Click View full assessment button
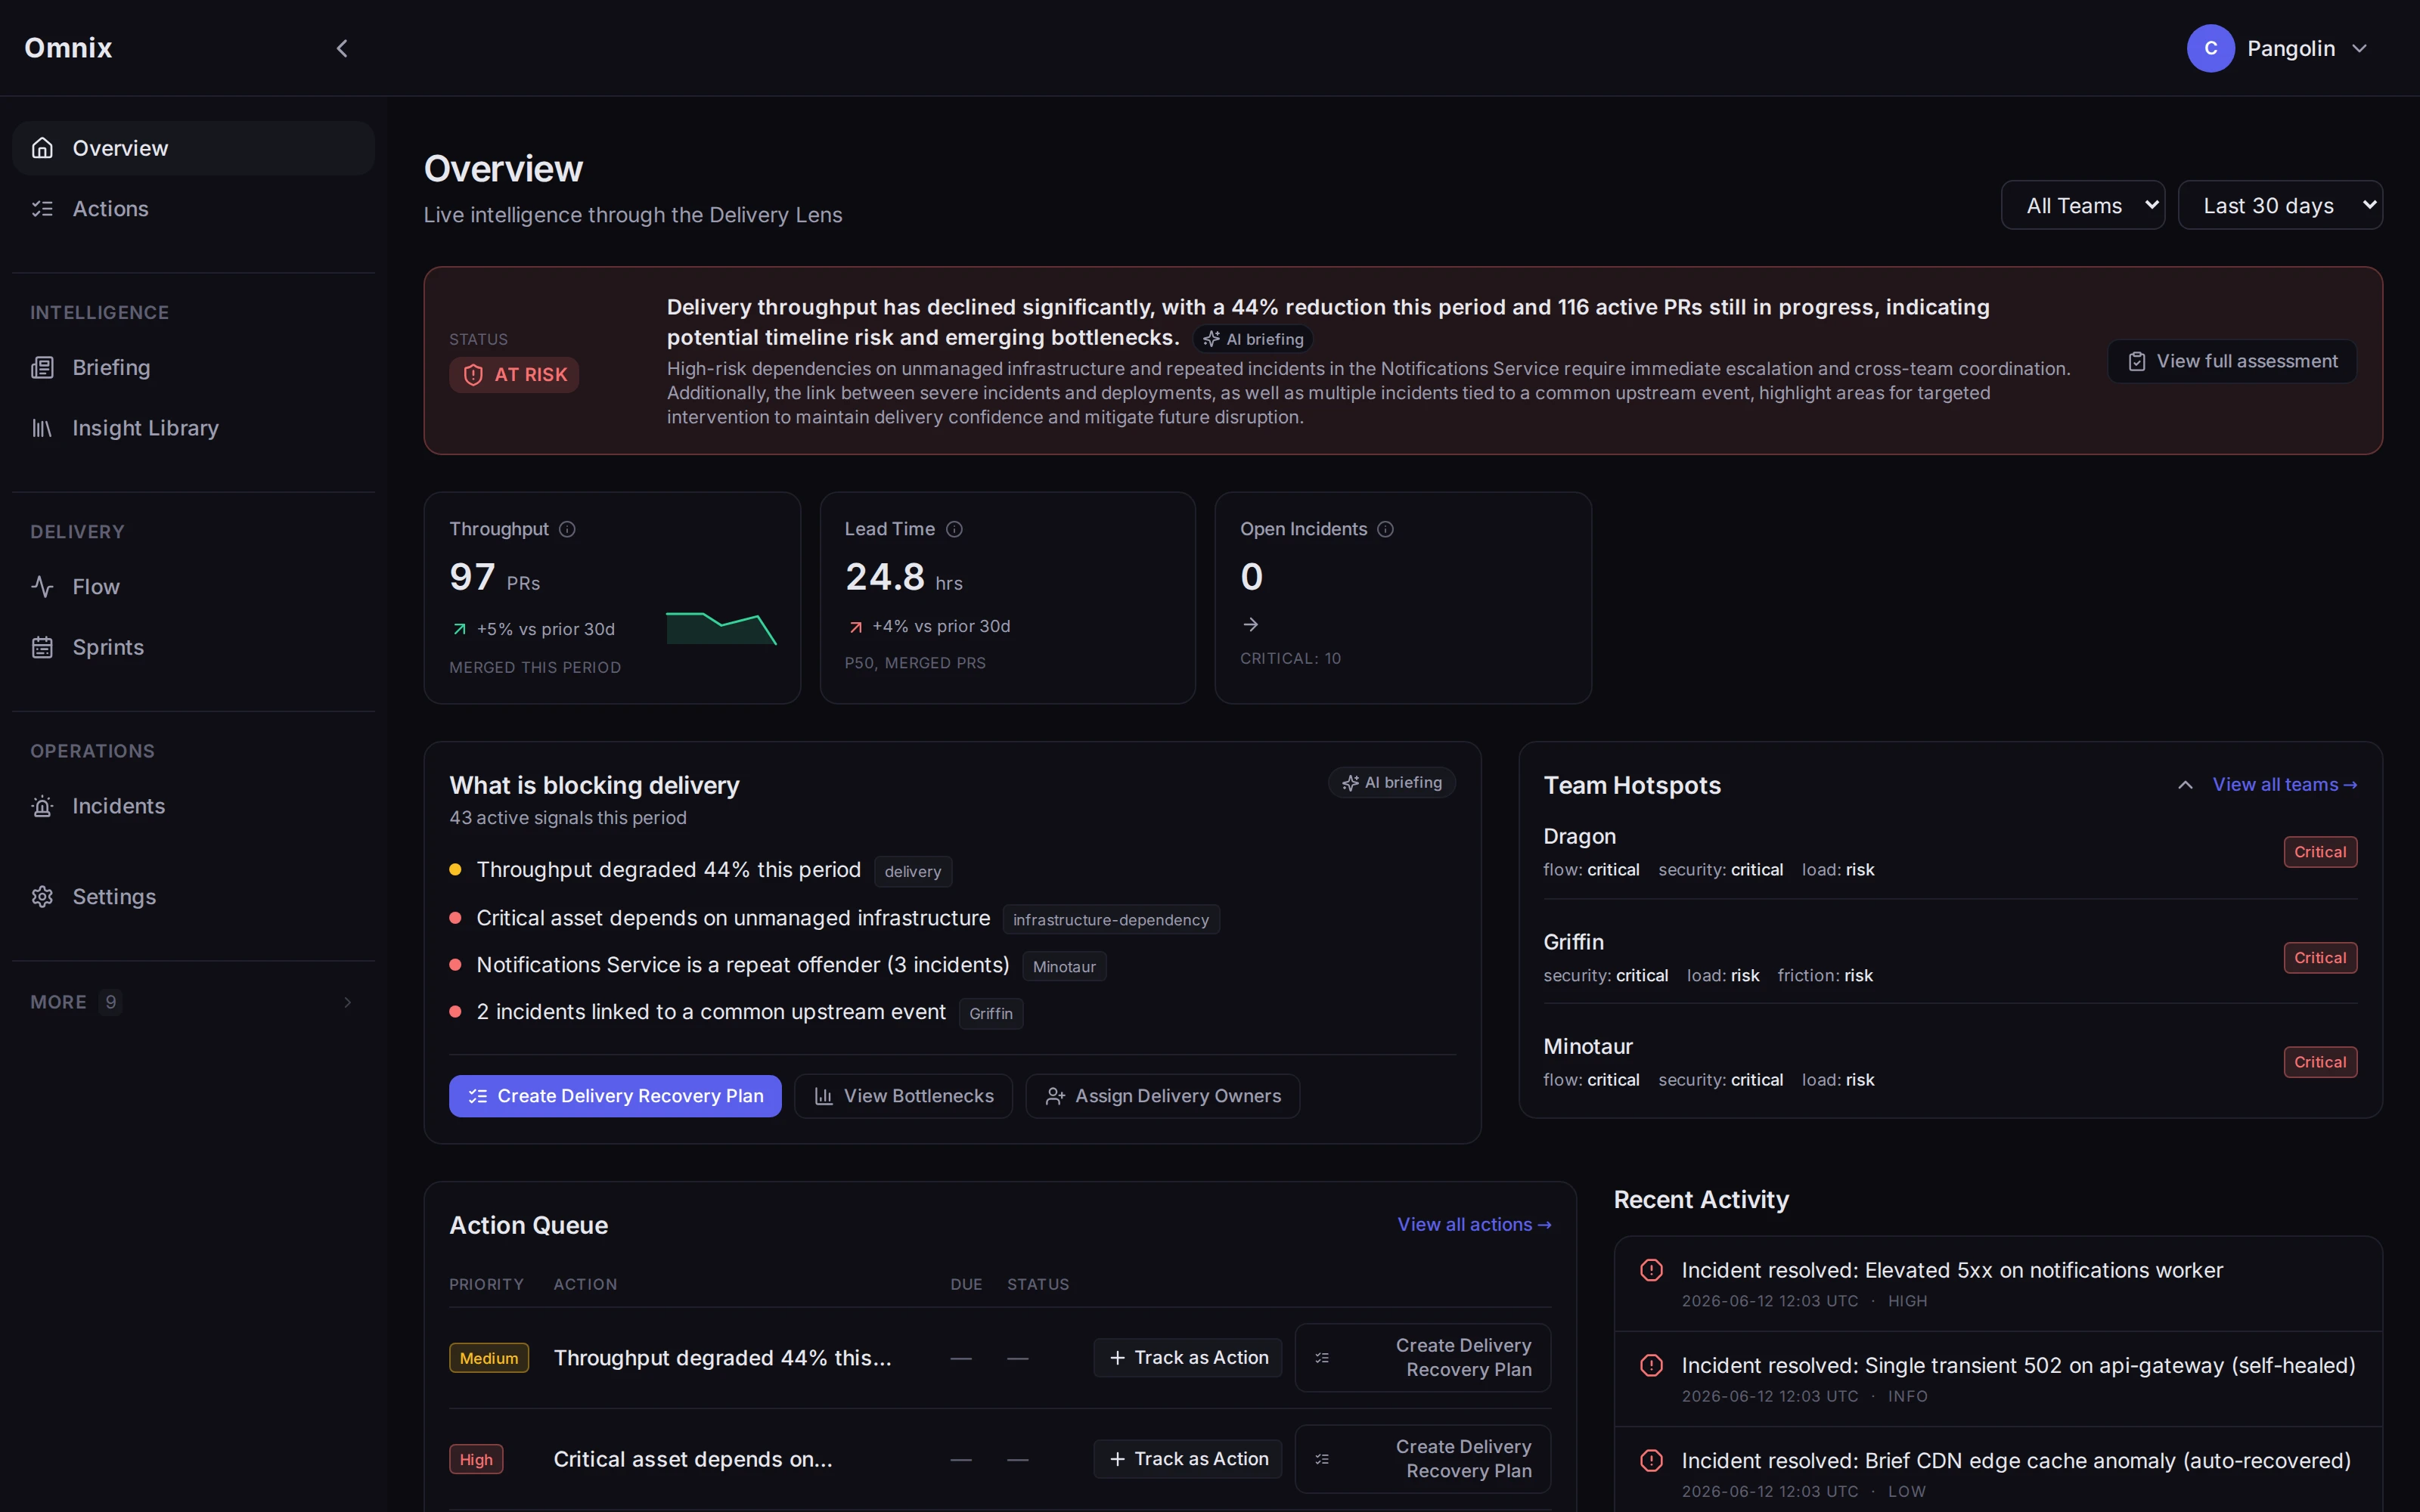2420x1512 pixels. tap(2231, 361)
